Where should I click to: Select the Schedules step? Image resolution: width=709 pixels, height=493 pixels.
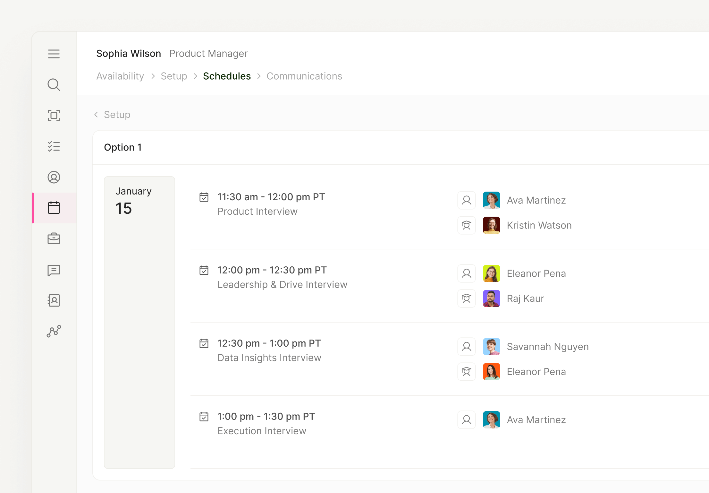(227, 76)
